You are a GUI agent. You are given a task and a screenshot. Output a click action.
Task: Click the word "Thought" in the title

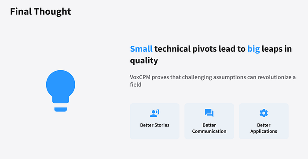click(x=52, y=12)
